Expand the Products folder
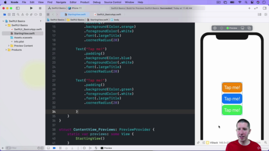The width and height of the screenshot is (269, 151). [6, 50]
